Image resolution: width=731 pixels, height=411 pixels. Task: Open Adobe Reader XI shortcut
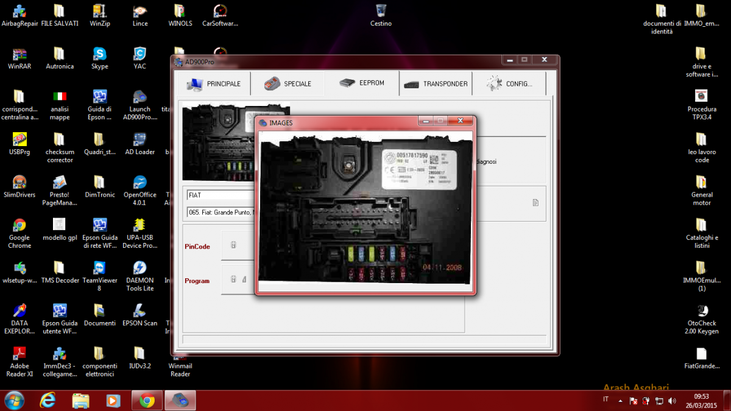click(x=19, y=361)
